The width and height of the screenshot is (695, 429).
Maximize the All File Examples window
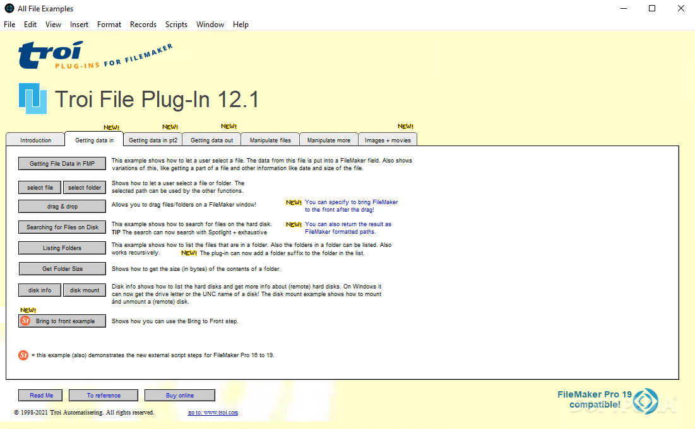[652, 8]
